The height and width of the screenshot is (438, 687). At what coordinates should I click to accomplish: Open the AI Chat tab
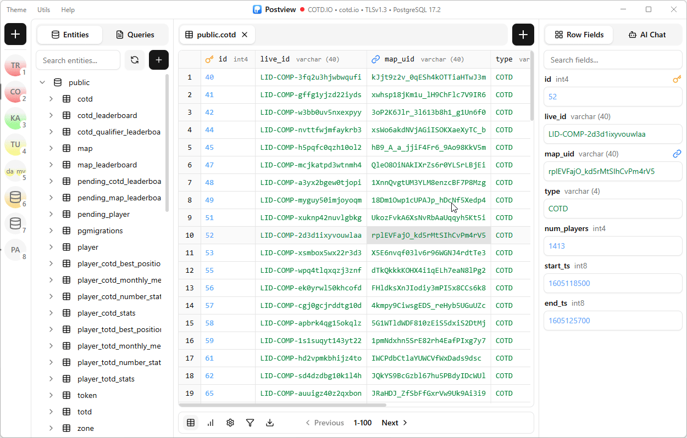[647, 35]
